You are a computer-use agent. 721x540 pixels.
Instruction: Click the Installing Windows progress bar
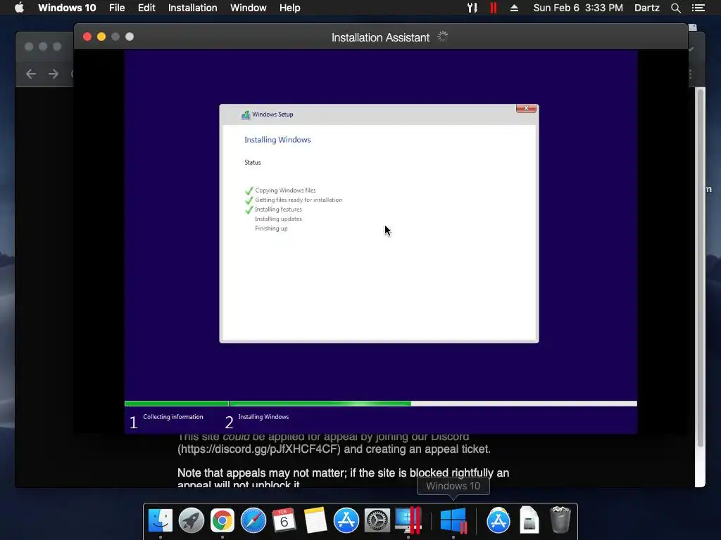(x=433, y=404)
